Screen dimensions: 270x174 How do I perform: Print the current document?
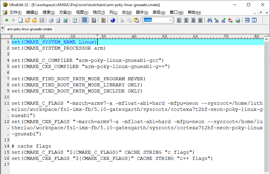[51, 20]
